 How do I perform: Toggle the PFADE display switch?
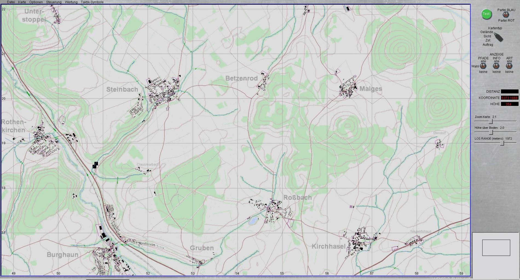coord(483,66)
